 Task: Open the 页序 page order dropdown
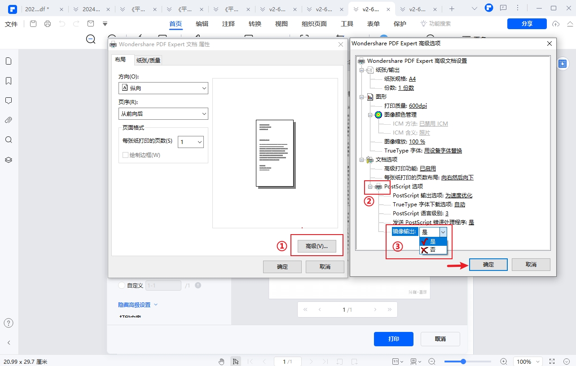[x=163, y=114]
